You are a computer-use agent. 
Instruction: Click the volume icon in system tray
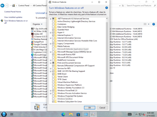pos(144,114)
